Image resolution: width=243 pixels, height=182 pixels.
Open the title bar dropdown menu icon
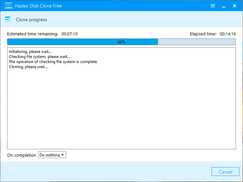click(x=213, y=6)
